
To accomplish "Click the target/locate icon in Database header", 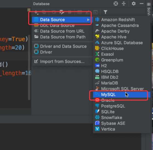I will click(x=116, y=4).
